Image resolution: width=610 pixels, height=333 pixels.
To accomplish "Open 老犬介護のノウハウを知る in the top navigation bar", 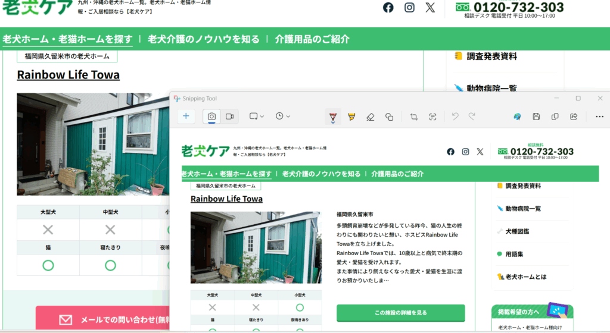I will pyautogui.click(x=204, y=39).
